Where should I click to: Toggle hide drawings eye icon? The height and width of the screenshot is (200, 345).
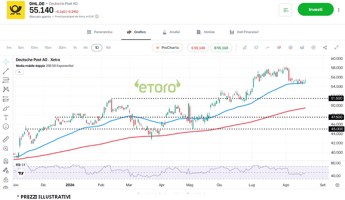pos(6,187)
